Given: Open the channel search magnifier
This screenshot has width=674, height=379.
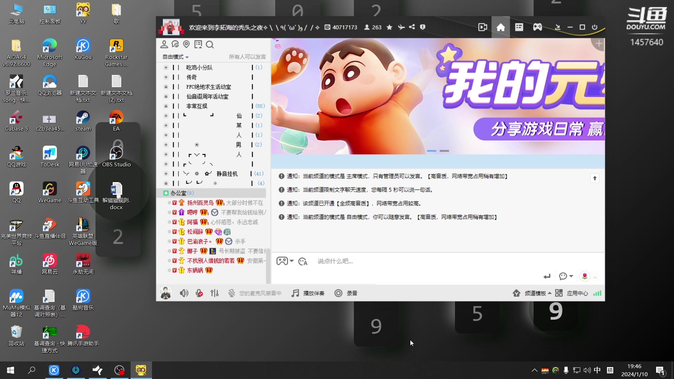Looking at the screenshot, I should click(x=210, y=45).
